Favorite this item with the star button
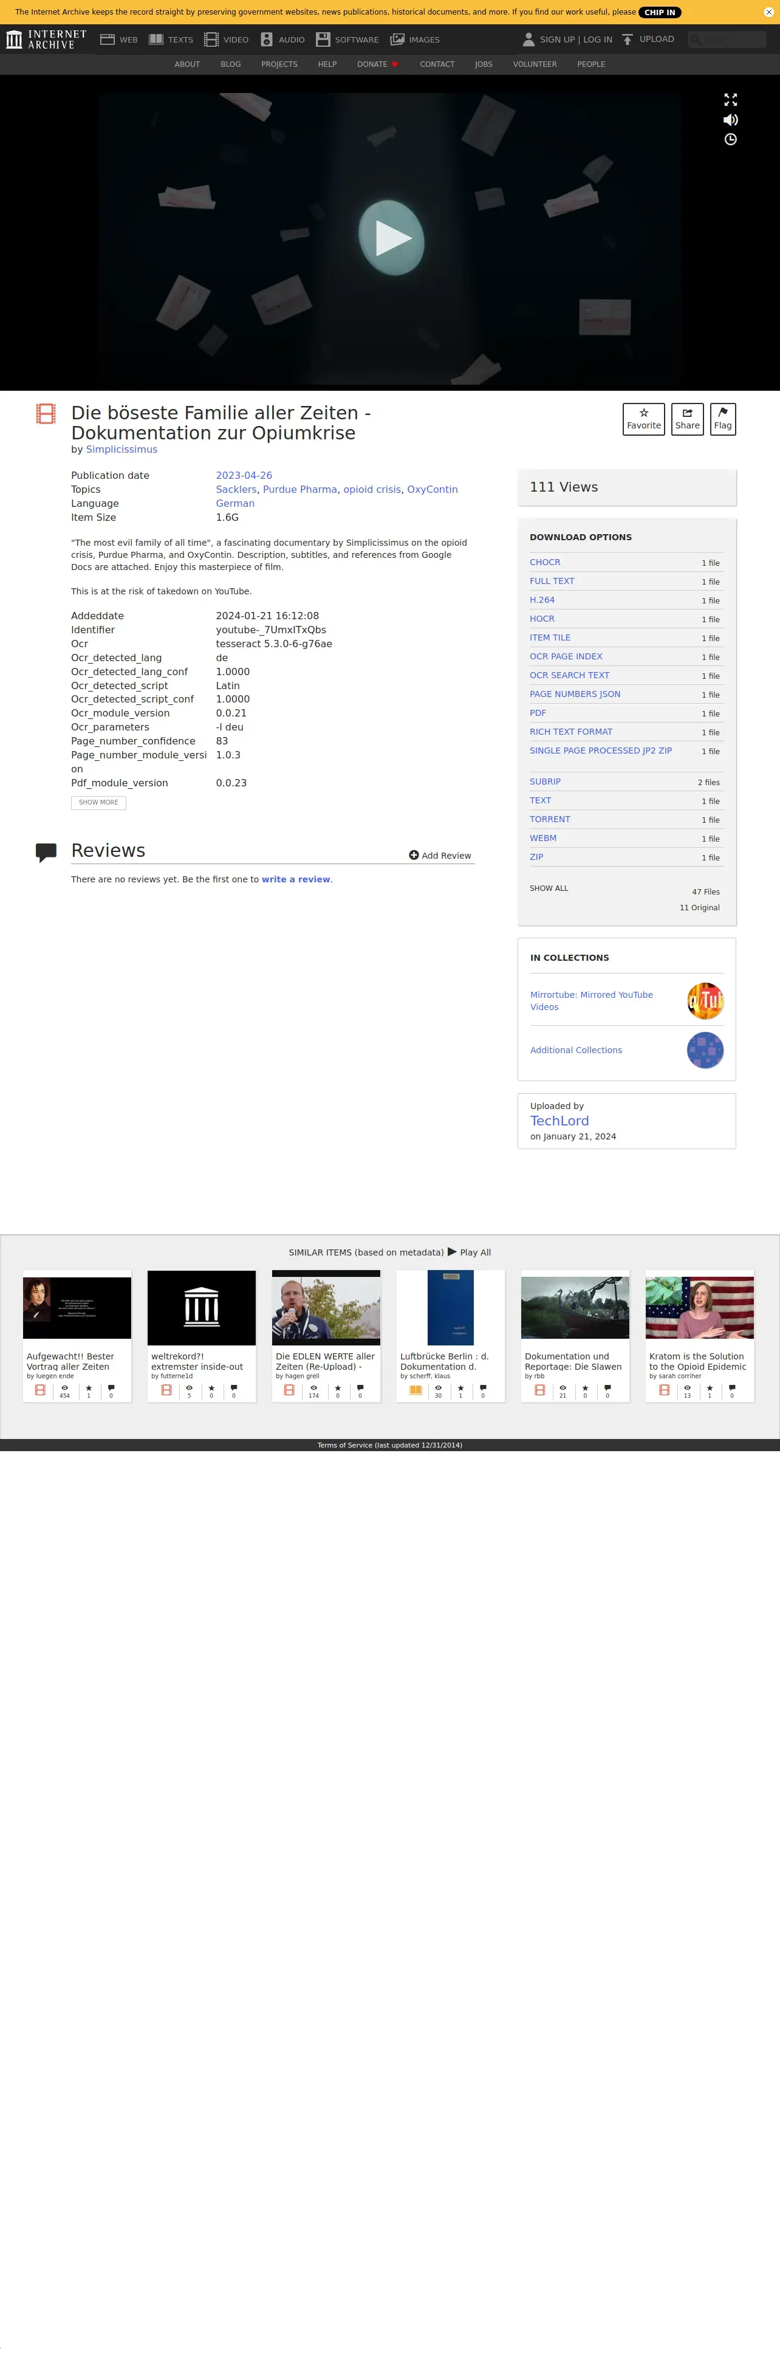 click(644, 419)
